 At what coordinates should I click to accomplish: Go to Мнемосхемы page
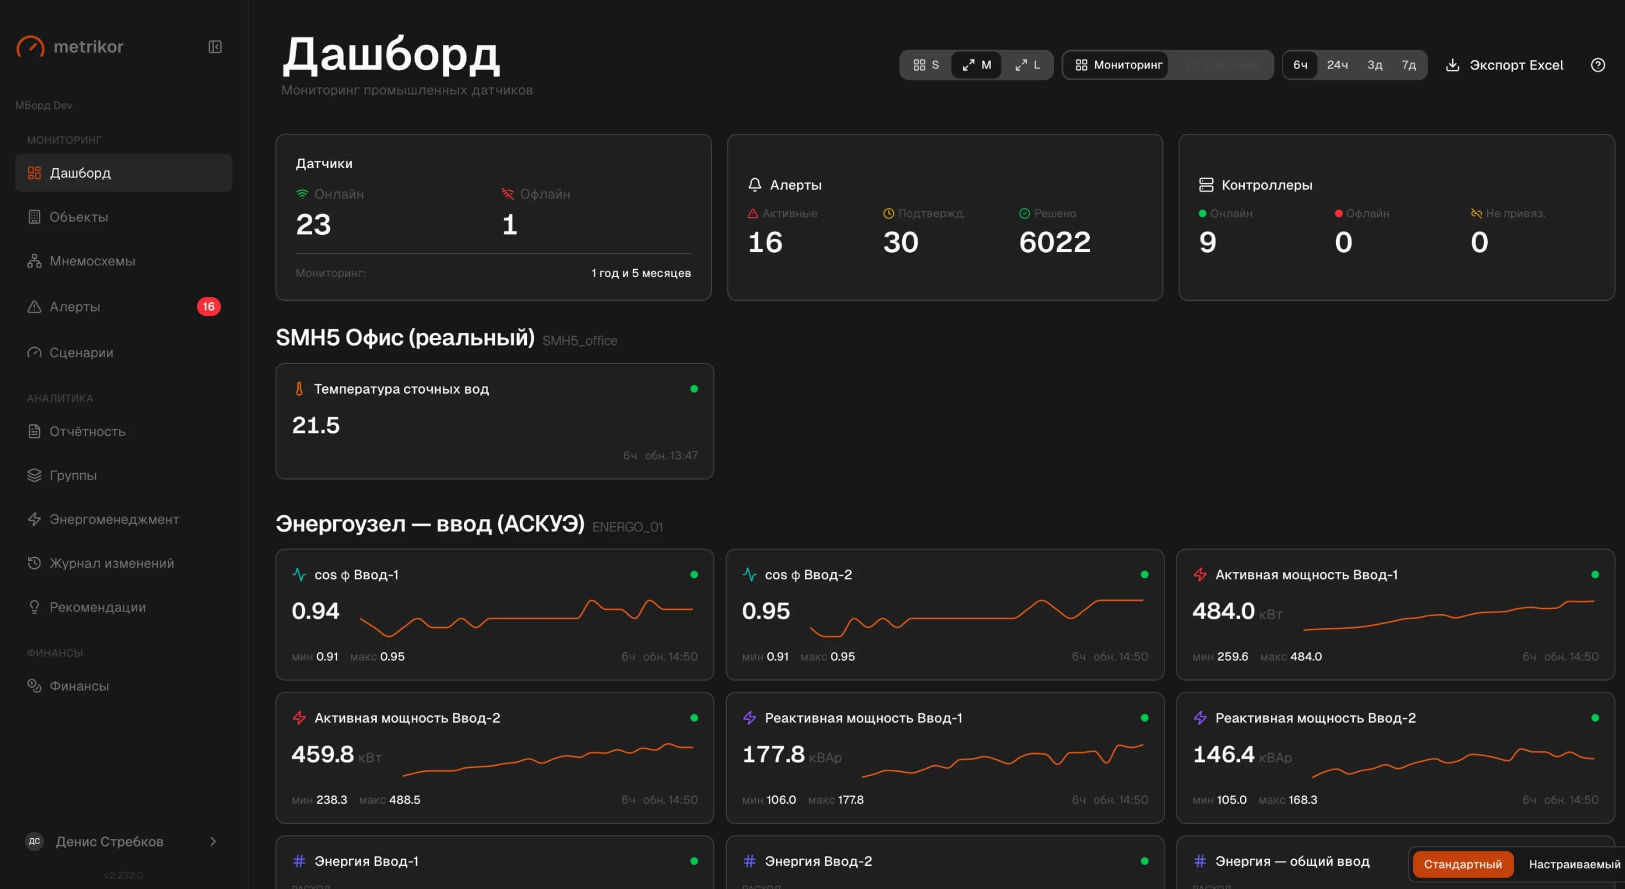(123, 261)
